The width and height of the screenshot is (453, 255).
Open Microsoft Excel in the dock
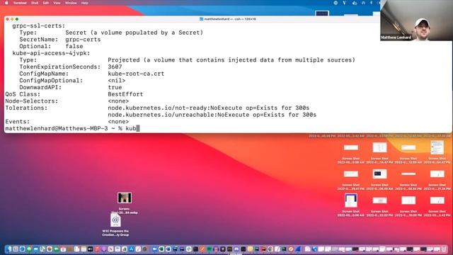pos(161,249)
